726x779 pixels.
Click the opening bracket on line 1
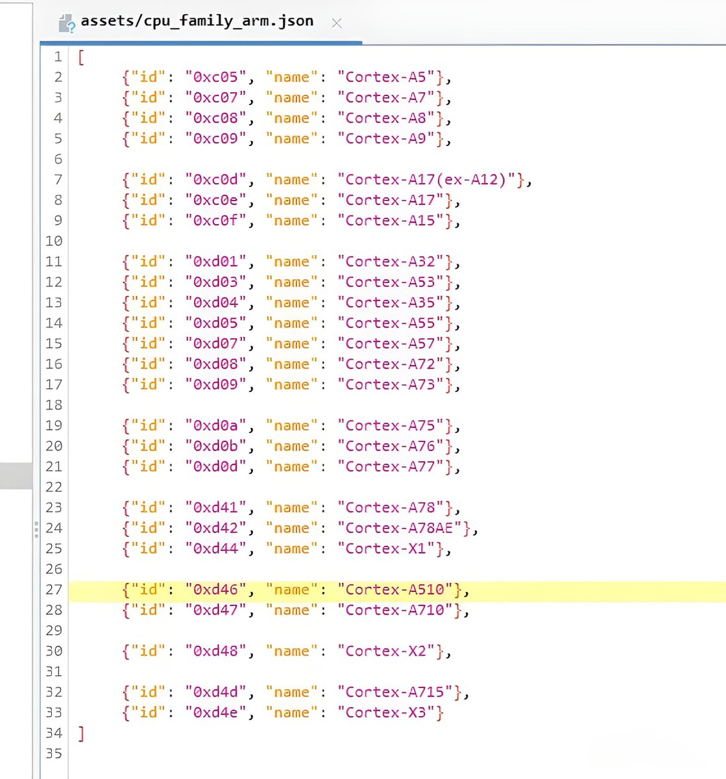[x=81, y=58]
